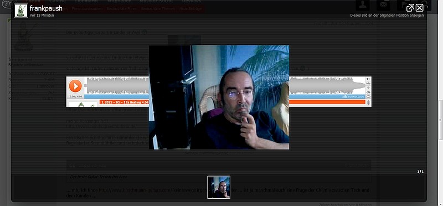Click the diamond-shaped icon below the Info button
The width and height of the screenshot is (443, 206).
[368, 88]
